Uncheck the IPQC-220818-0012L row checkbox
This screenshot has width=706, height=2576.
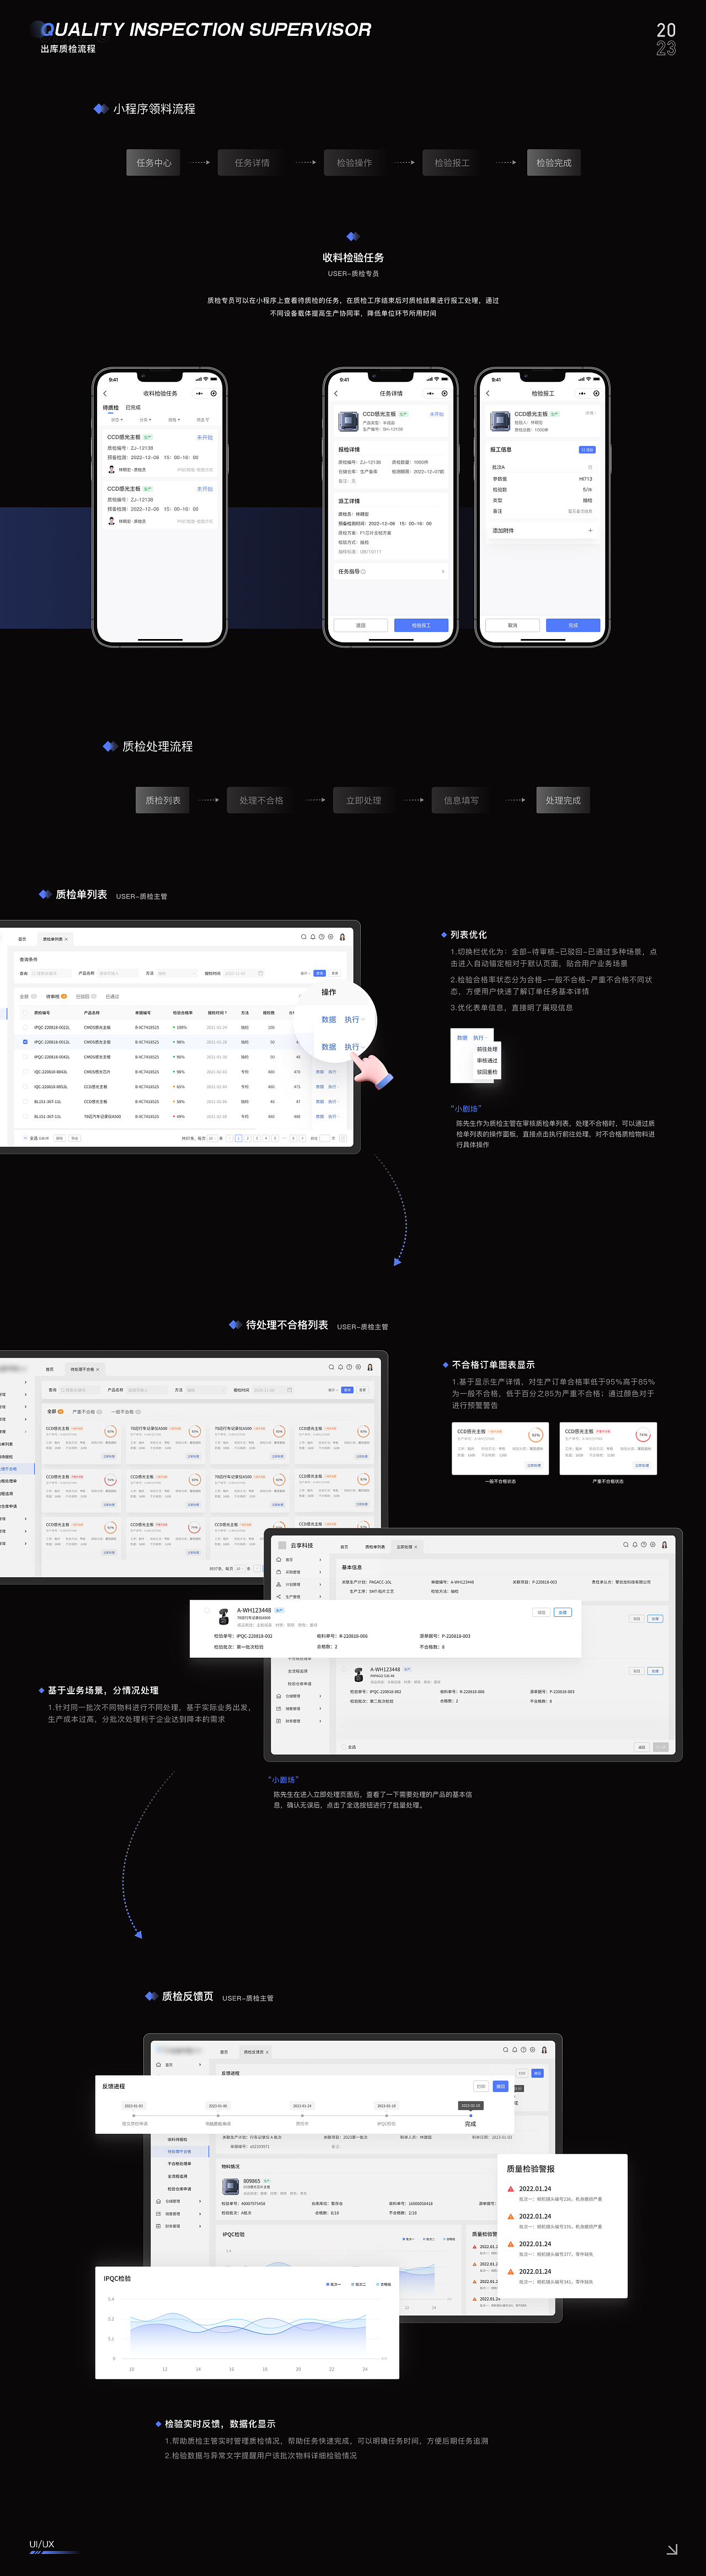point(25,1042)
